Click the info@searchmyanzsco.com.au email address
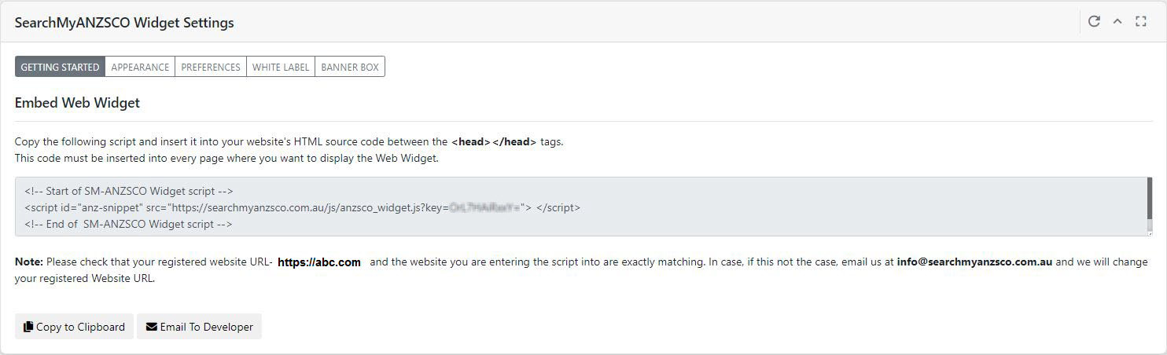Viewport: 1167px width, 355px height. (x=974, y=262)
